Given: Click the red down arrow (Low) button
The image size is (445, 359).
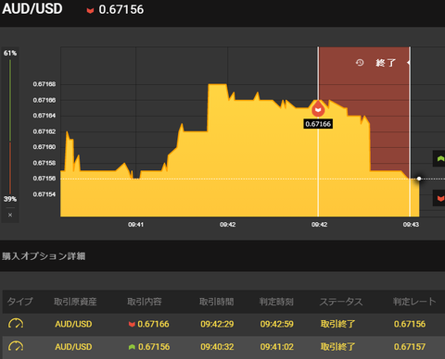Looking at the screenshot, I should 439,198.
